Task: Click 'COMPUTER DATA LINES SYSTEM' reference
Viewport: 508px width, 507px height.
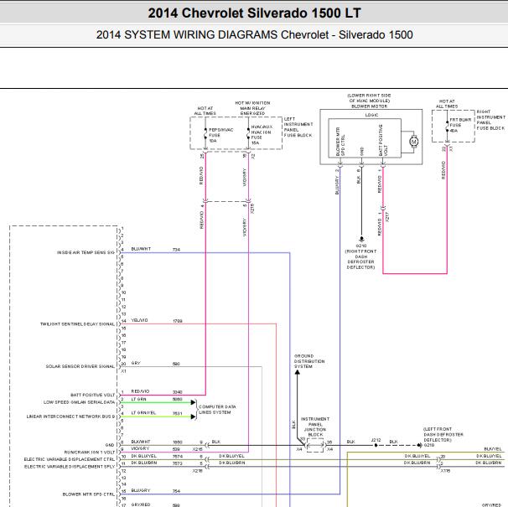Action: point(217,410)
